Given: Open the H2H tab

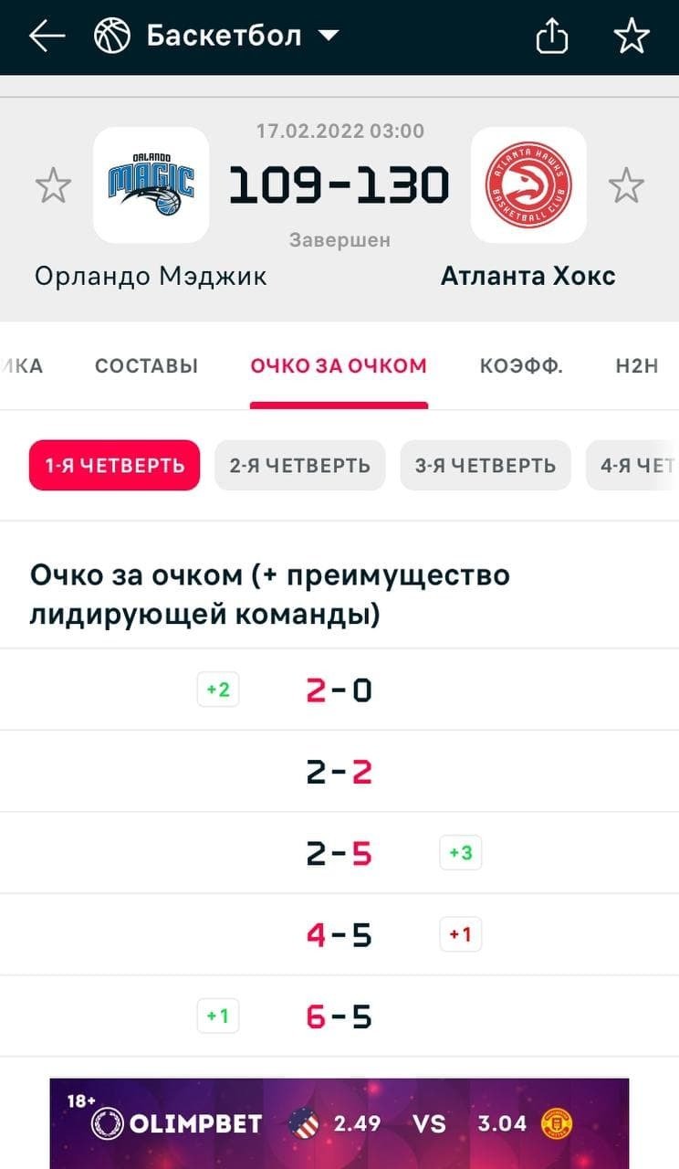Looking at the screenshot, I should [636, 366].
